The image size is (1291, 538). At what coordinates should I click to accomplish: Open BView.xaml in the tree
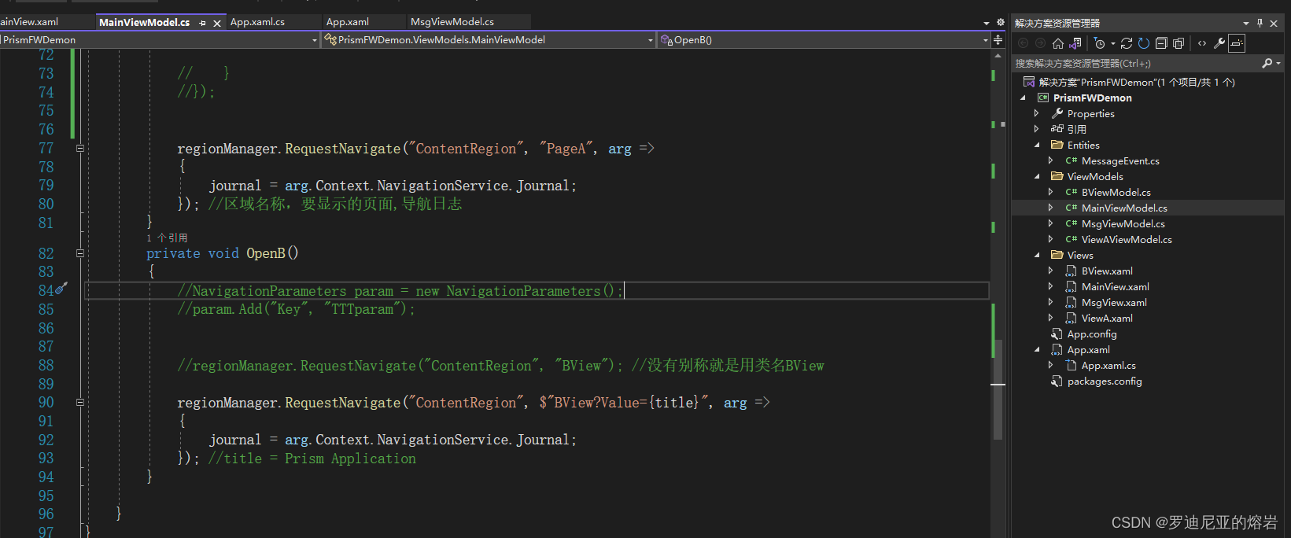point(1107,271)
